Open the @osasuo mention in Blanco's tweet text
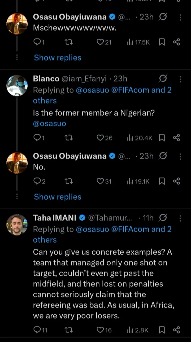This screenshot has width=191, height=342. pyautogui.click(x=49, y=124)
